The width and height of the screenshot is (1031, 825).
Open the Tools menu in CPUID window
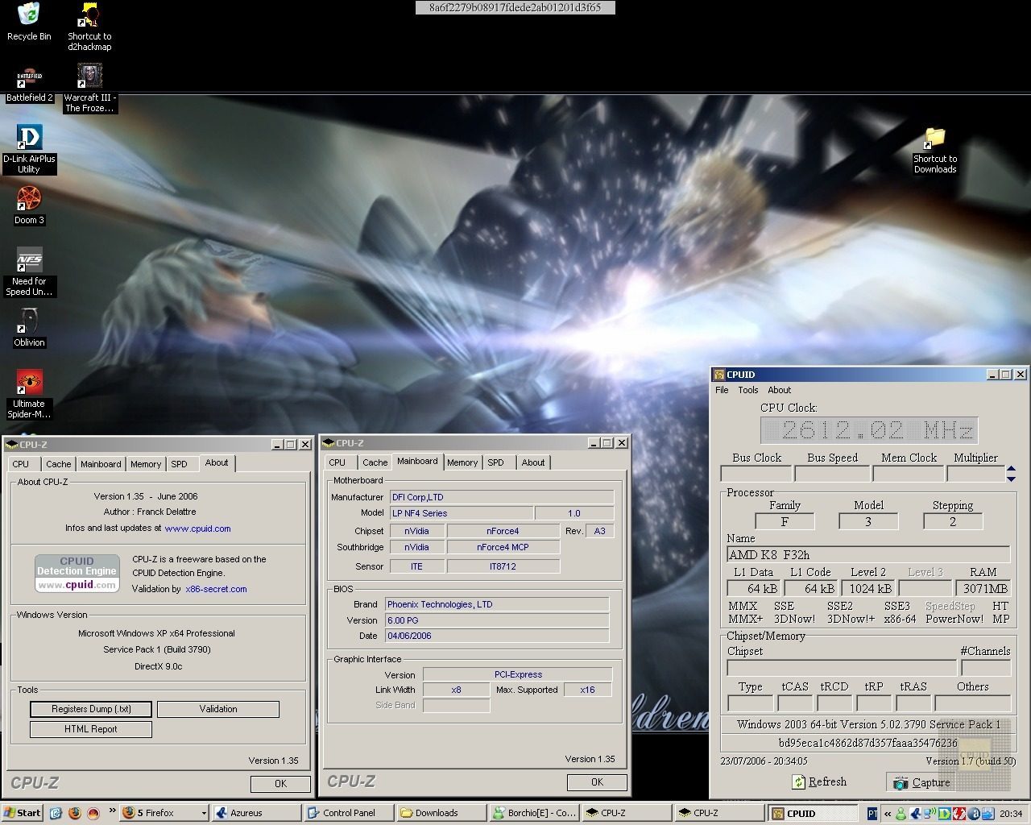coord(748,390)
